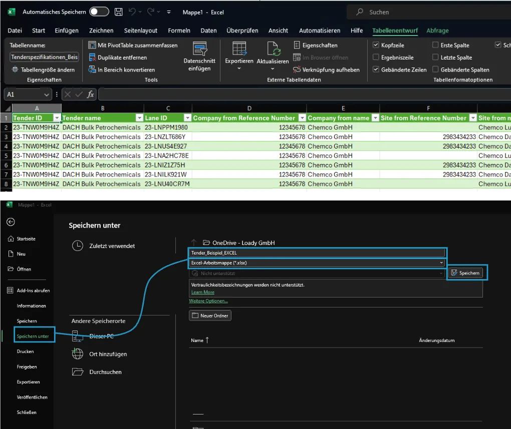The image size is (511, 429).
Task: Click Eigenschaften in Externe Tabellendaten
Action: (316, 45)
